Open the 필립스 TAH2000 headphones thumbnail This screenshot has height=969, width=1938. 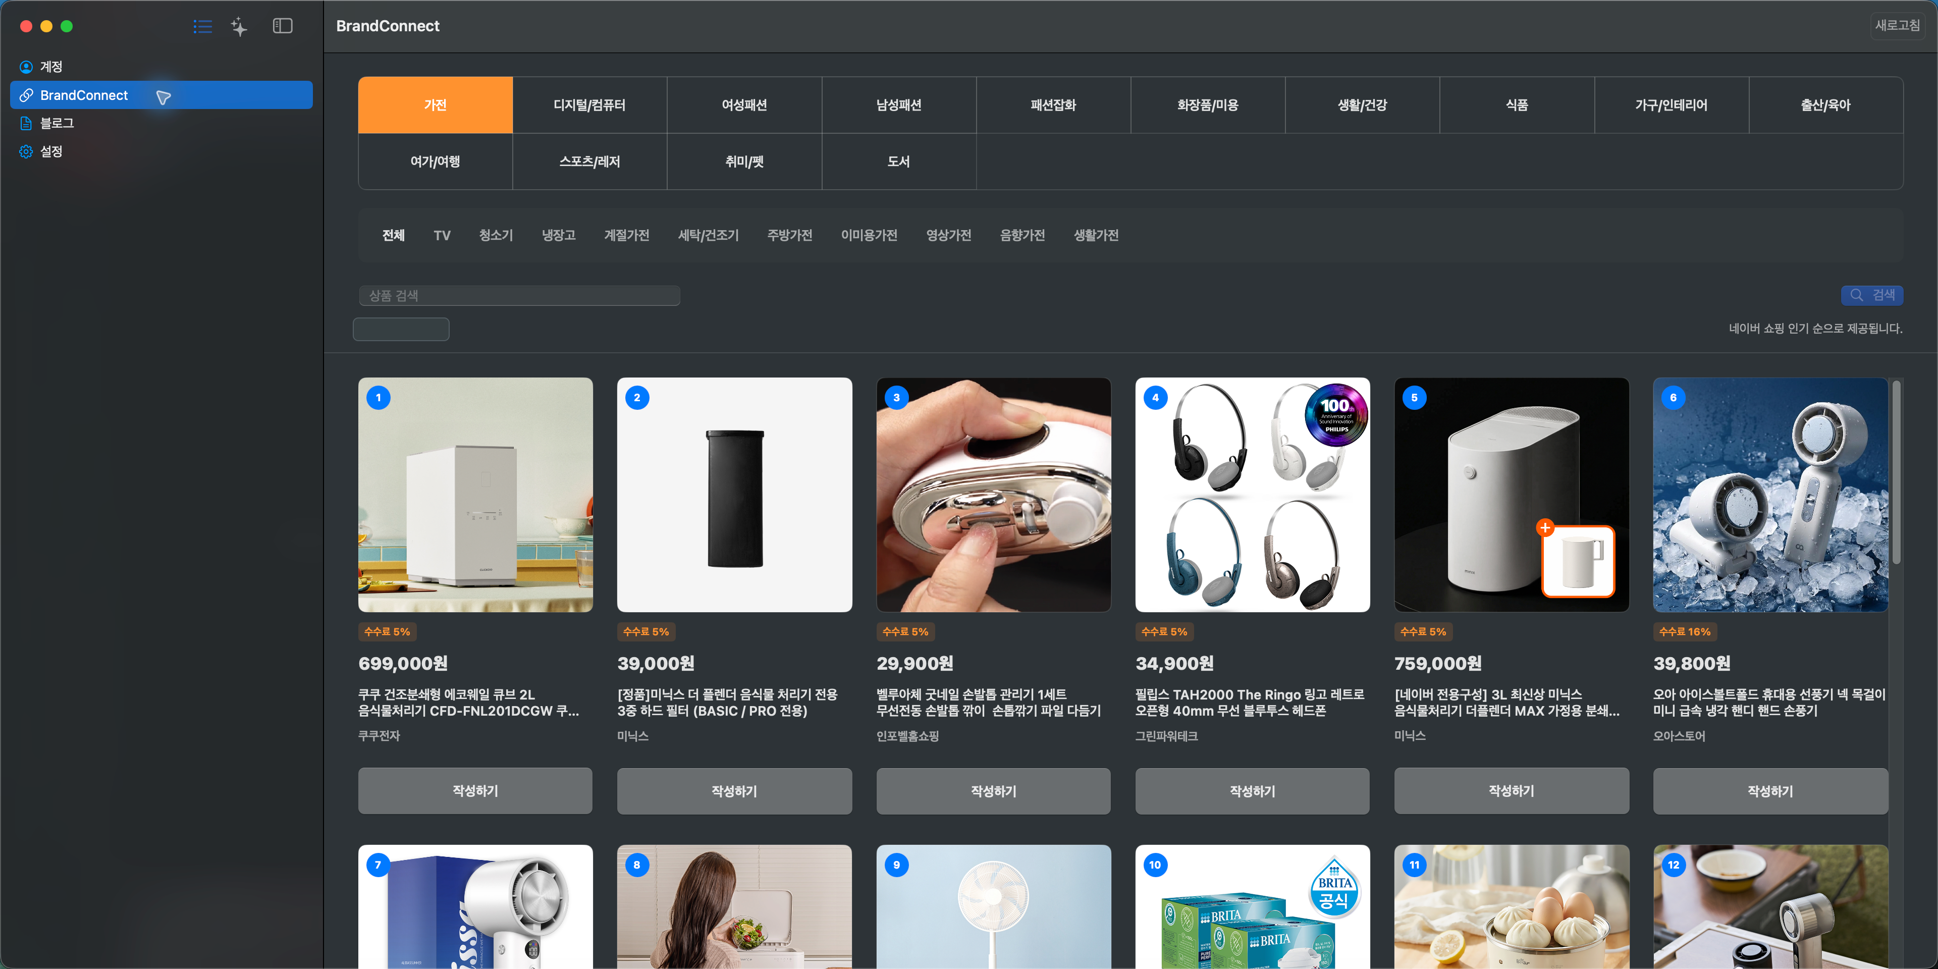pos(1253,495)
